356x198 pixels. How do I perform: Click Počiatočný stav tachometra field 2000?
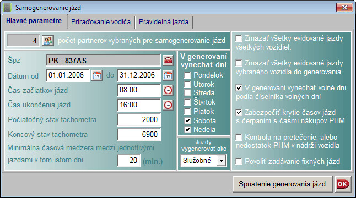click(139, 120)
